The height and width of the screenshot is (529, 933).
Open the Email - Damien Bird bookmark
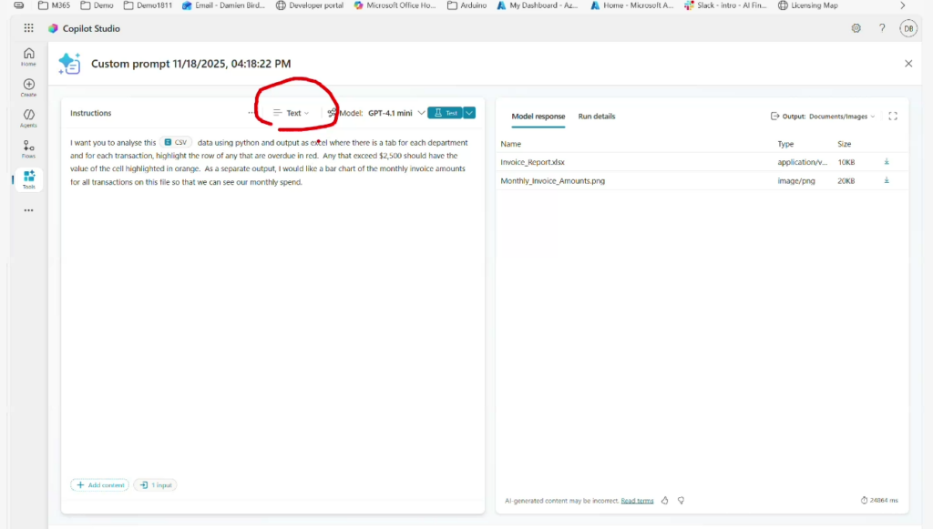[x=223, y=5]
